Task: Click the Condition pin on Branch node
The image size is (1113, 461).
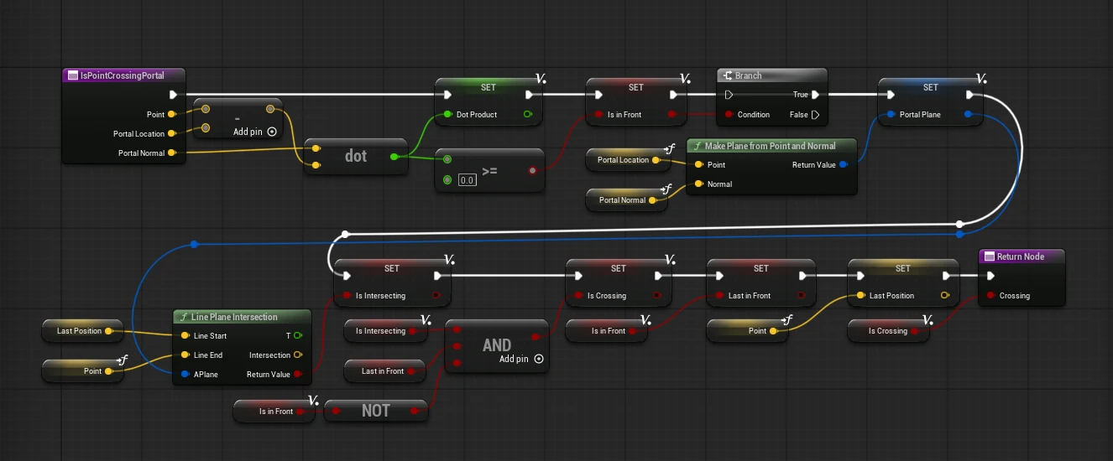Action: [728, 114]
